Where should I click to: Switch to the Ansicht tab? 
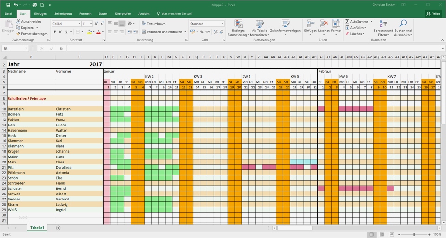point(144,13)
